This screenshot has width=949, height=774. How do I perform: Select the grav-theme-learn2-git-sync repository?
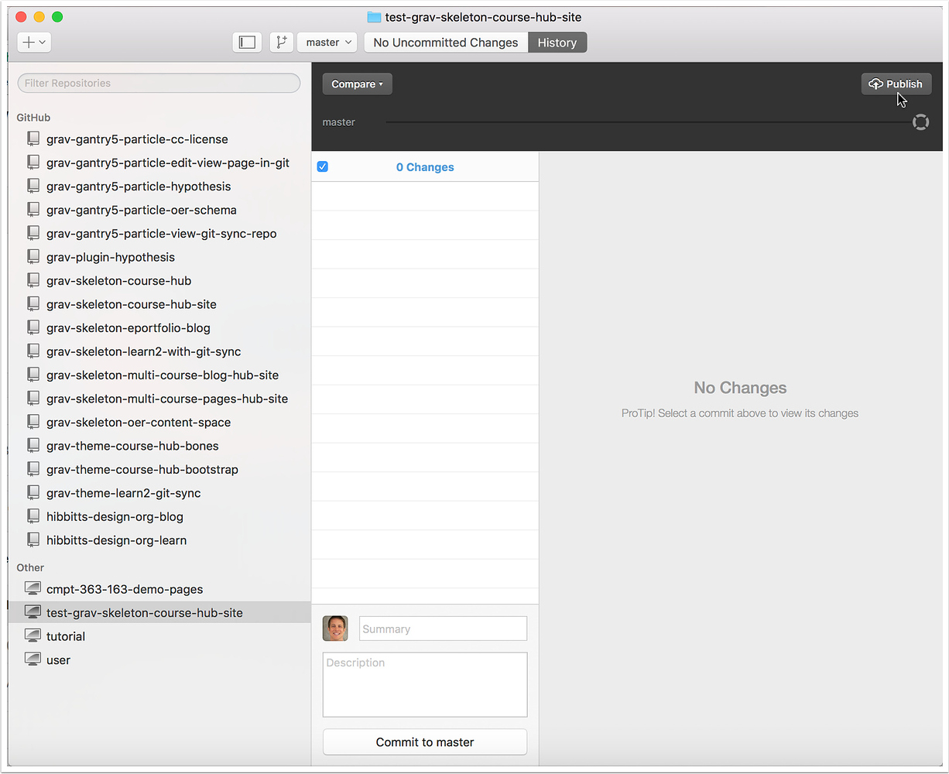[x=123, y=492]
